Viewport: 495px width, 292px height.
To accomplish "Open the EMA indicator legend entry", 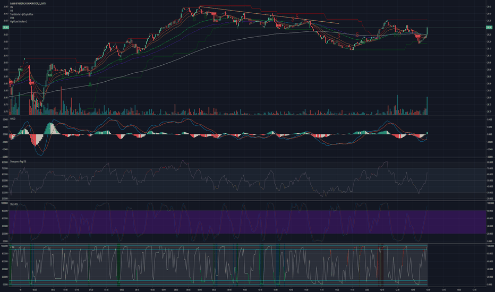I will 12,18.
